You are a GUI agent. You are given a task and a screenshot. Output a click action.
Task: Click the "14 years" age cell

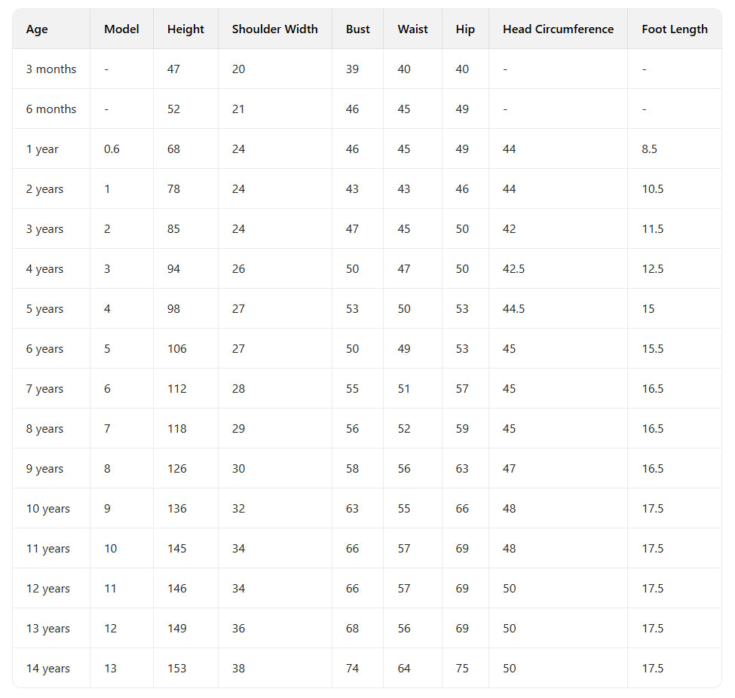(48, 669)
